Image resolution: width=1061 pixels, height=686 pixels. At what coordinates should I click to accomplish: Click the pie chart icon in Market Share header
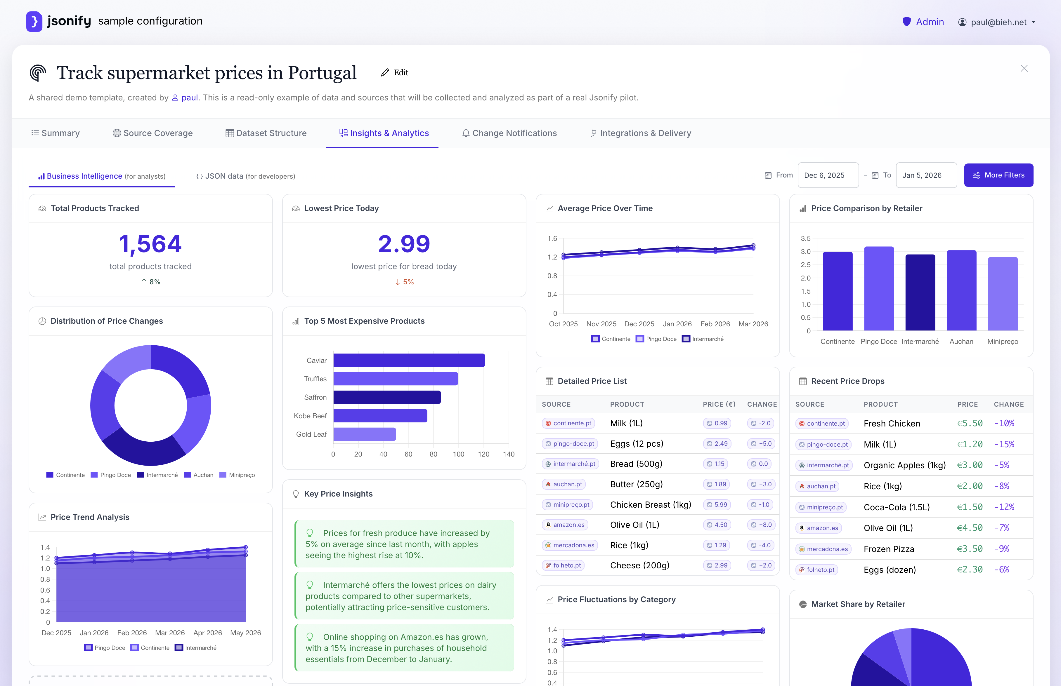(x=803, y=604)
